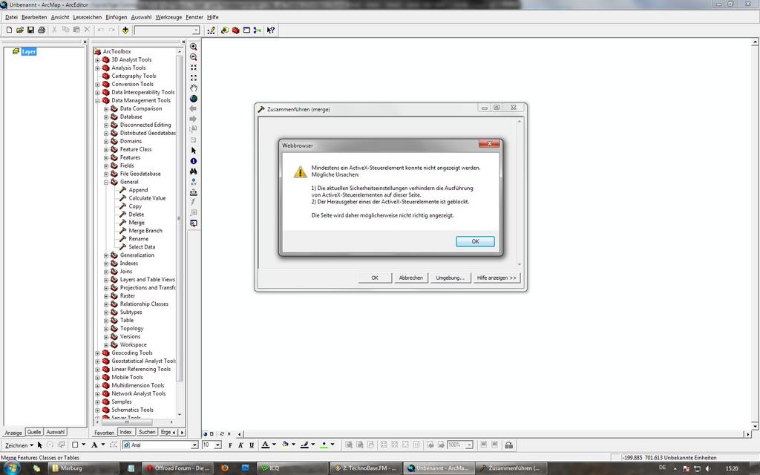Launch ArcCatalog from the toolbar
760x475 pixels.
(225, 30)
